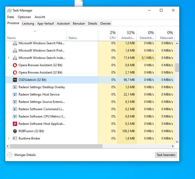Click the sort arrow above the Name column

pos(35,31)
